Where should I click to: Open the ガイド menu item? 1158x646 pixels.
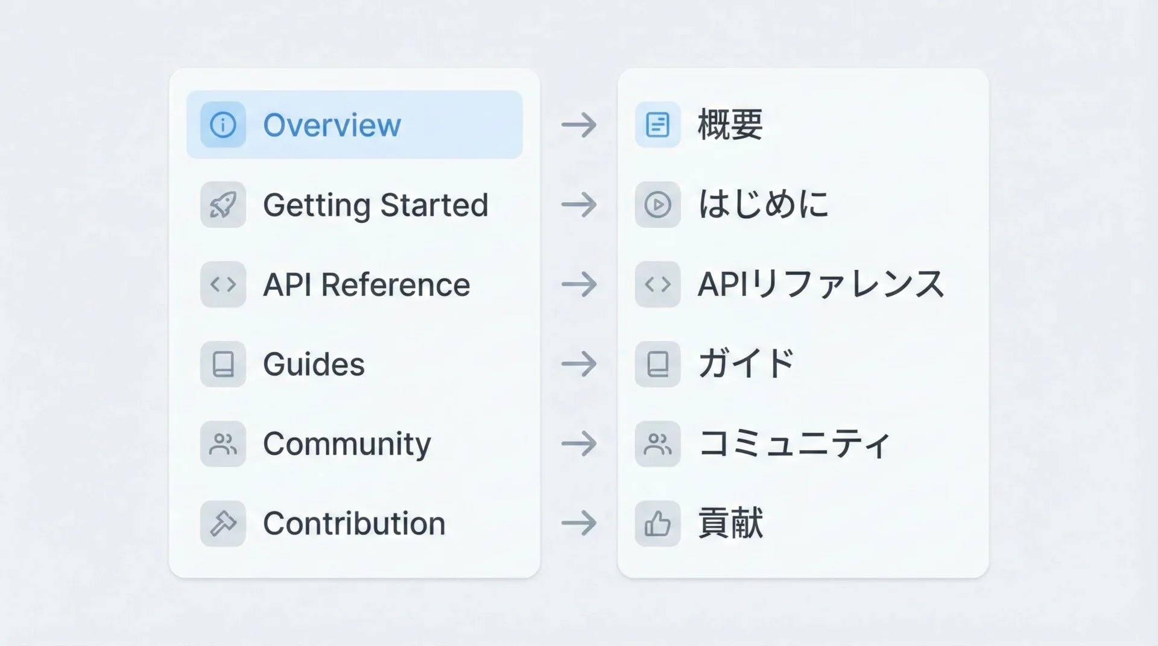tap(746, 364)
